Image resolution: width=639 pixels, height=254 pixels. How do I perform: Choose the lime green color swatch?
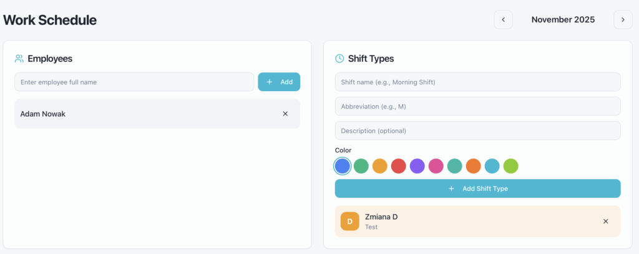coord(510,166)
